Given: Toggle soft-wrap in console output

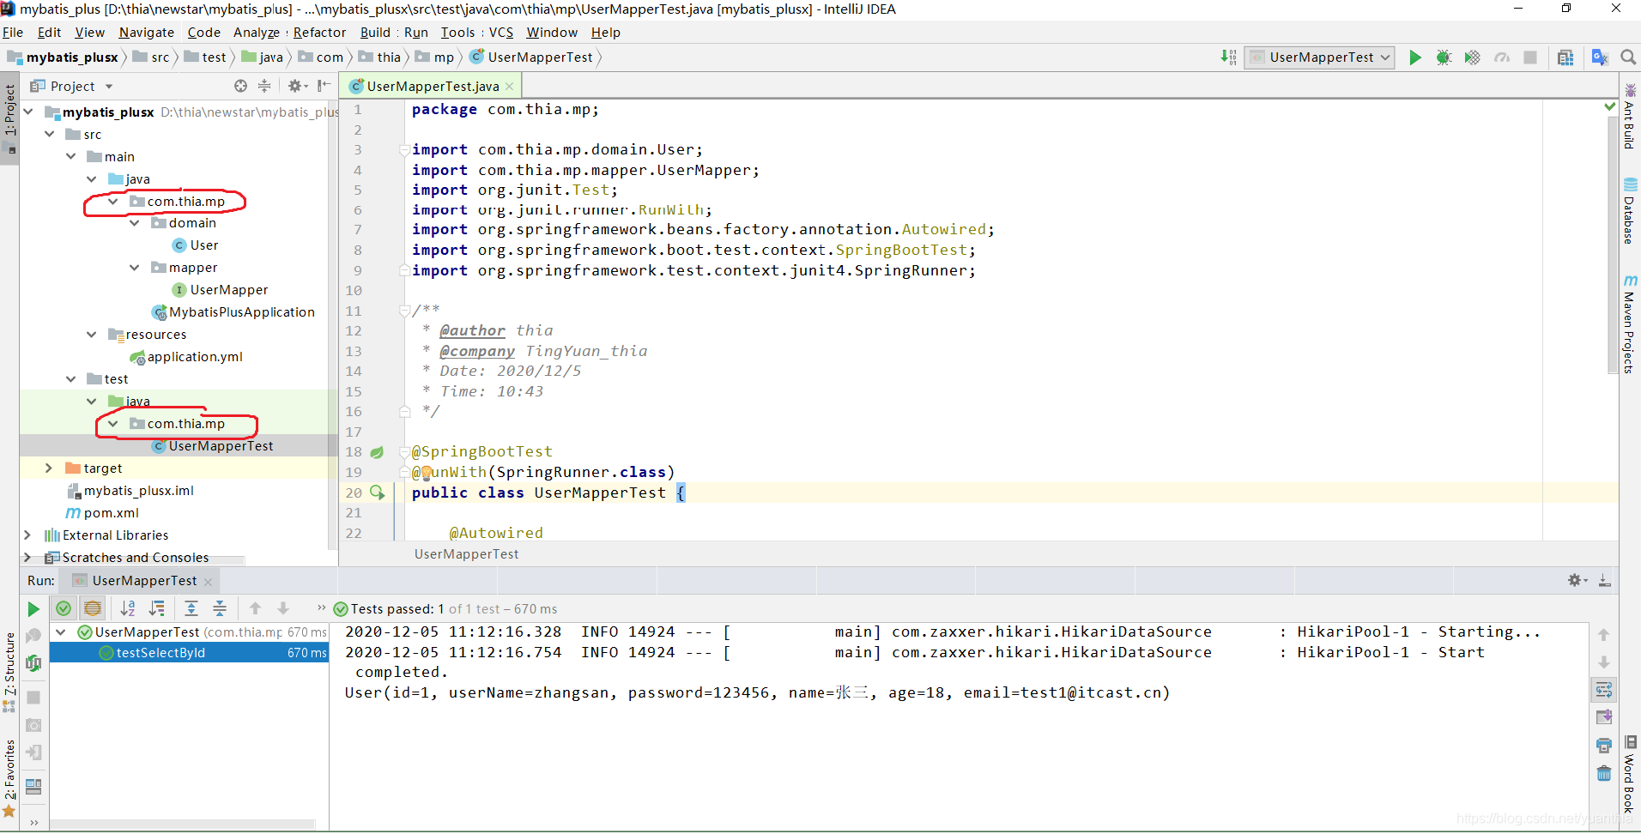Looking at the screenshot, I should [1603, 690].
